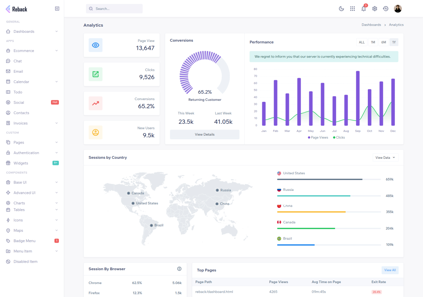The image size is (423, 297).
Task: Click the Social smiley icon
Action: click(x=8, y=103)
